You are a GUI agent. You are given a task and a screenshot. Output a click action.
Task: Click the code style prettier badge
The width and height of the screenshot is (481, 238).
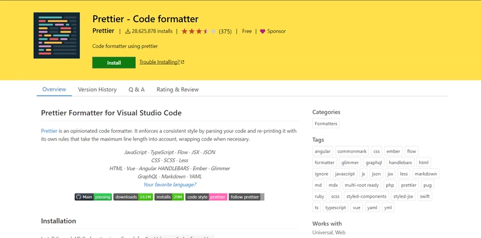point(206,197)
